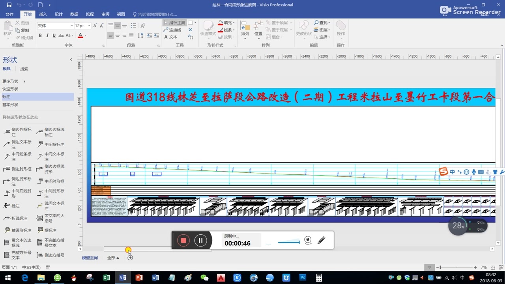This screenshot has width=505, height=284.
Task: Select the Text tool (文本)
Action: 170,37
